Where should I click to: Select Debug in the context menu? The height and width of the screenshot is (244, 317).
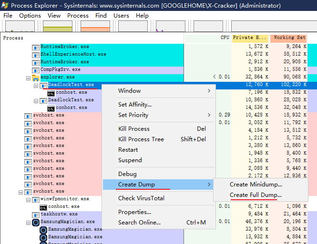point(159,174)
